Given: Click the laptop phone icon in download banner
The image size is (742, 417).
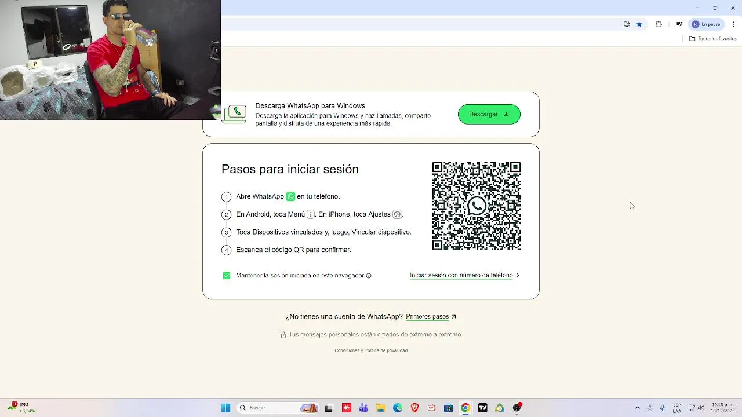Looking at the screenshot, I should click(x=235, y=114).
